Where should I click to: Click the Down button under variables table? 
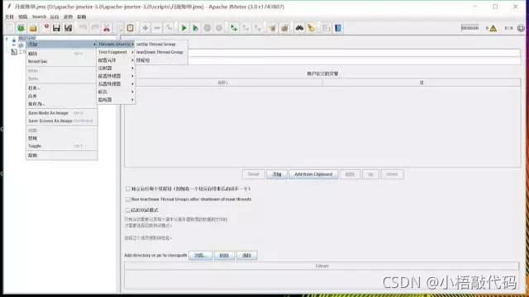pyautogui.click(x=392, y=174)
